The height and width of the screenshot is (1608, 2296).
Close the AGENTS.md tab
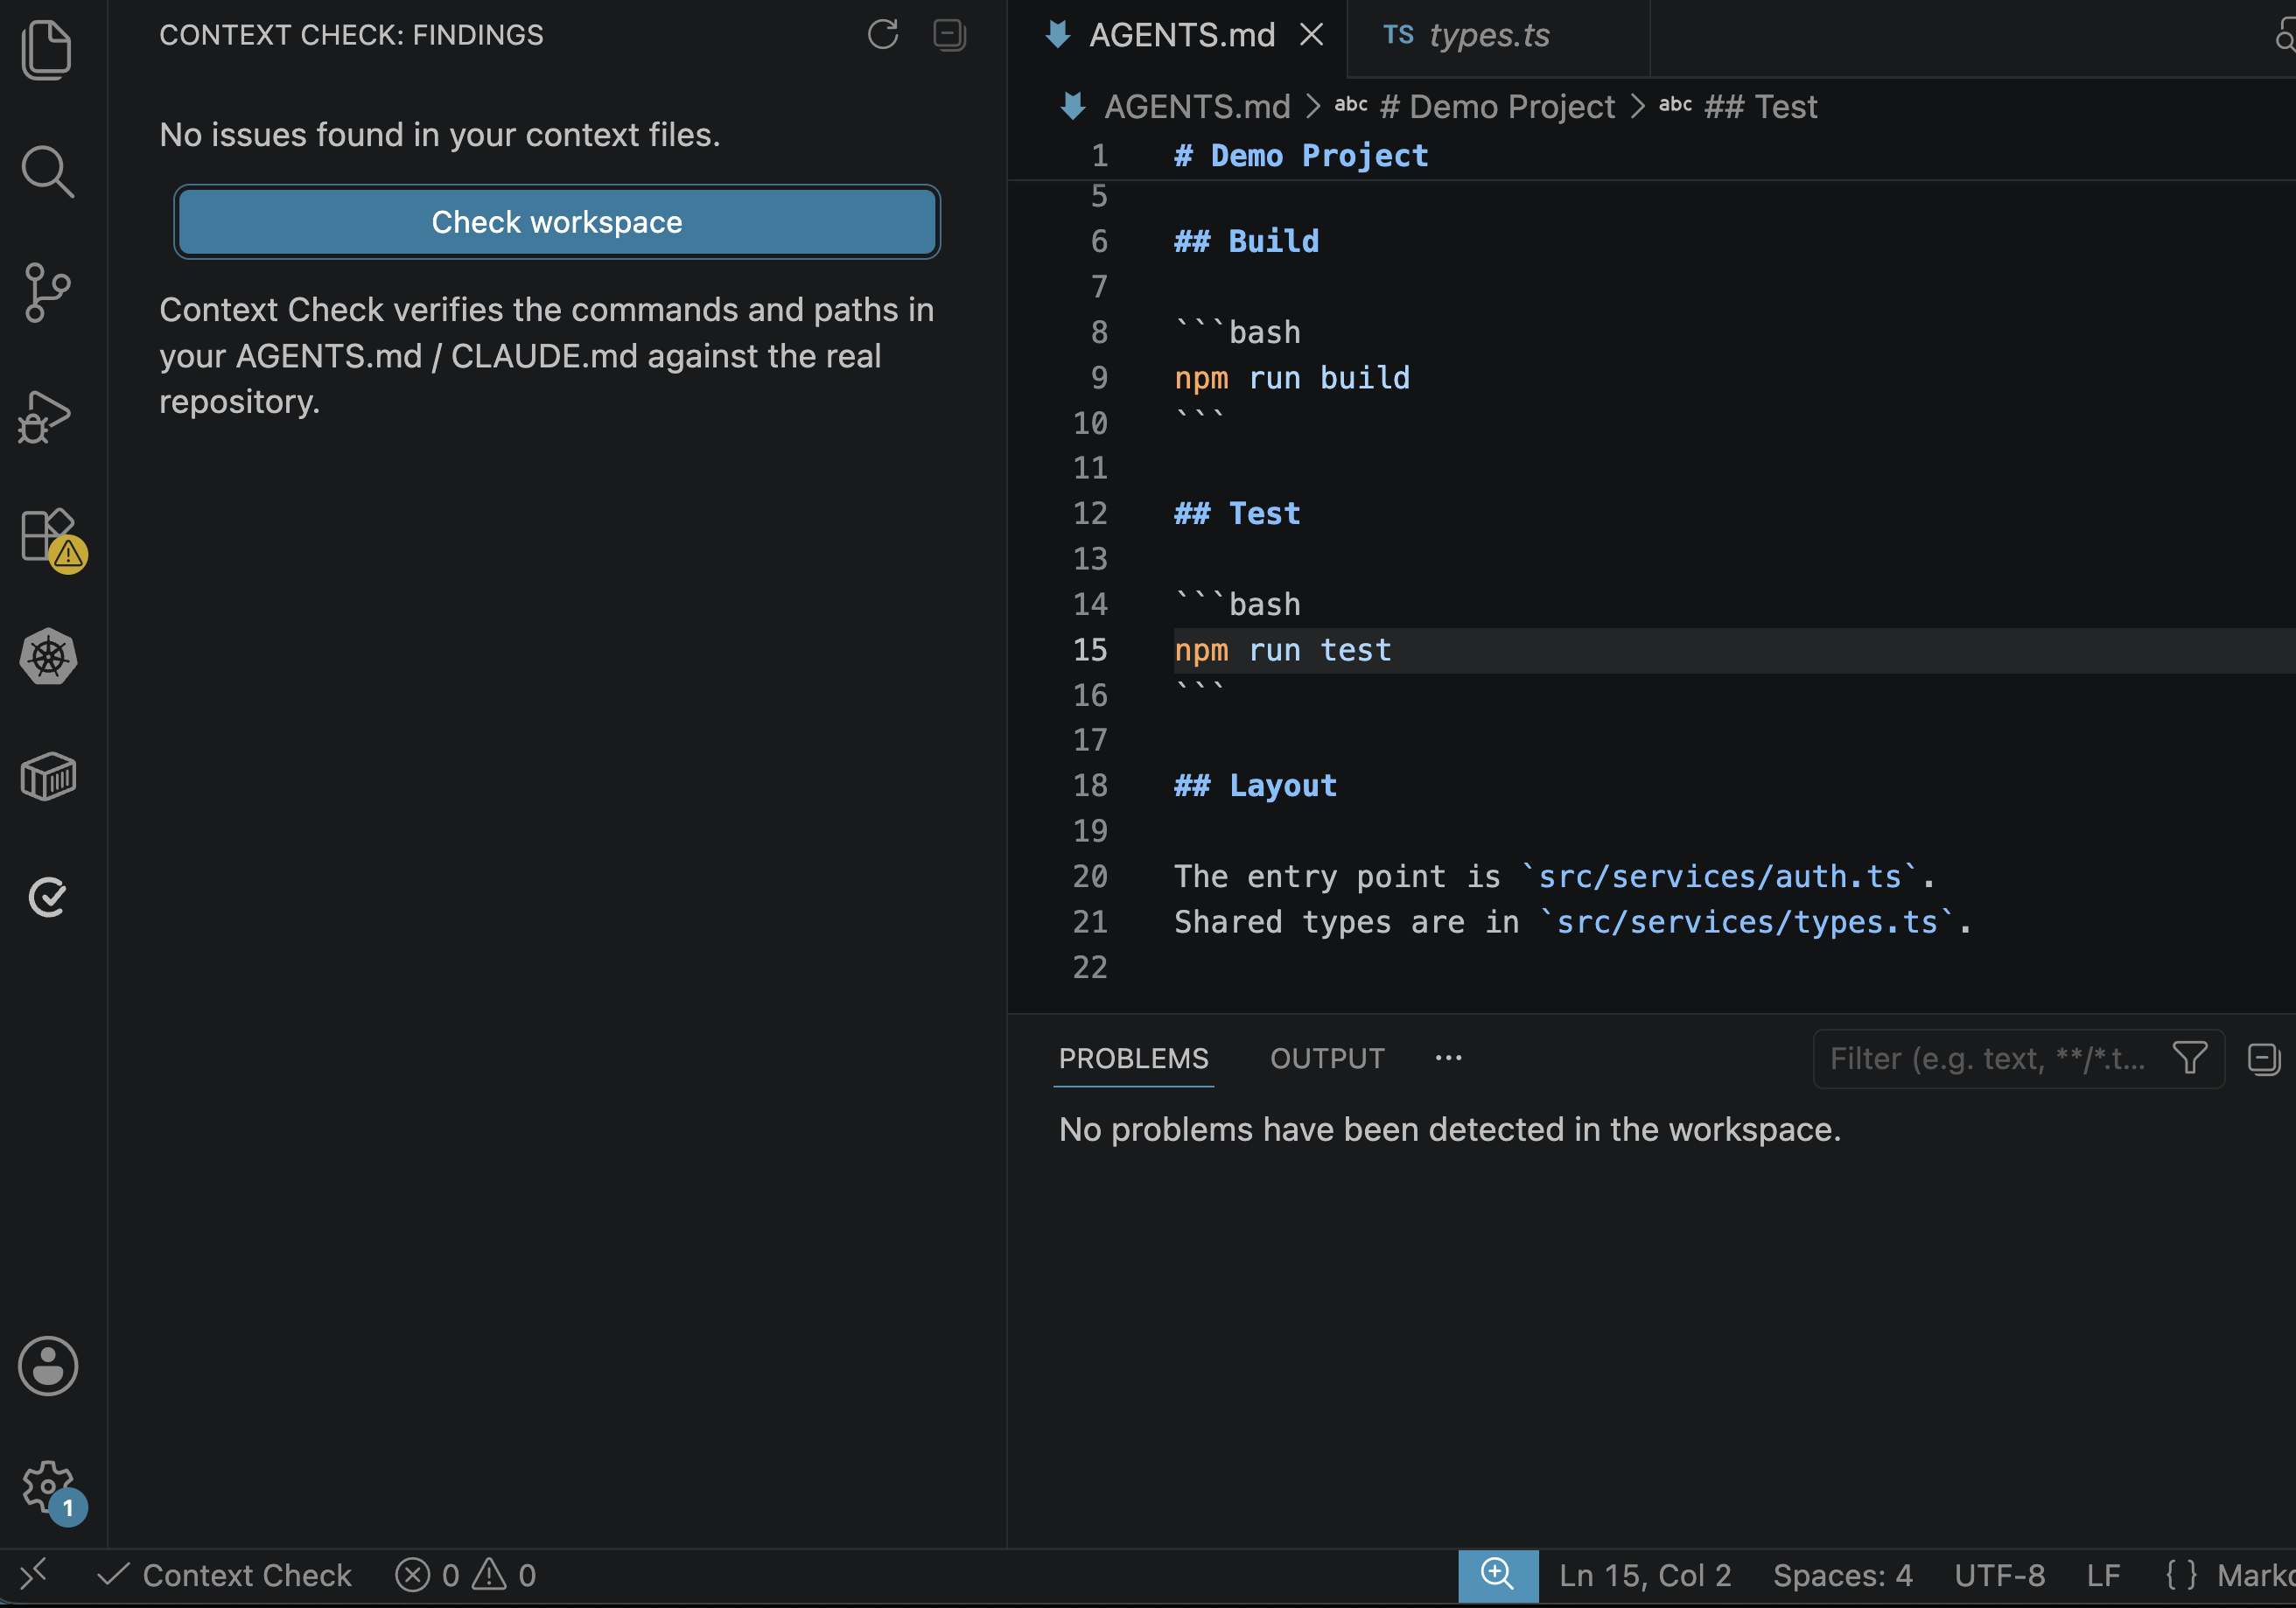[x=1311, y=35]
